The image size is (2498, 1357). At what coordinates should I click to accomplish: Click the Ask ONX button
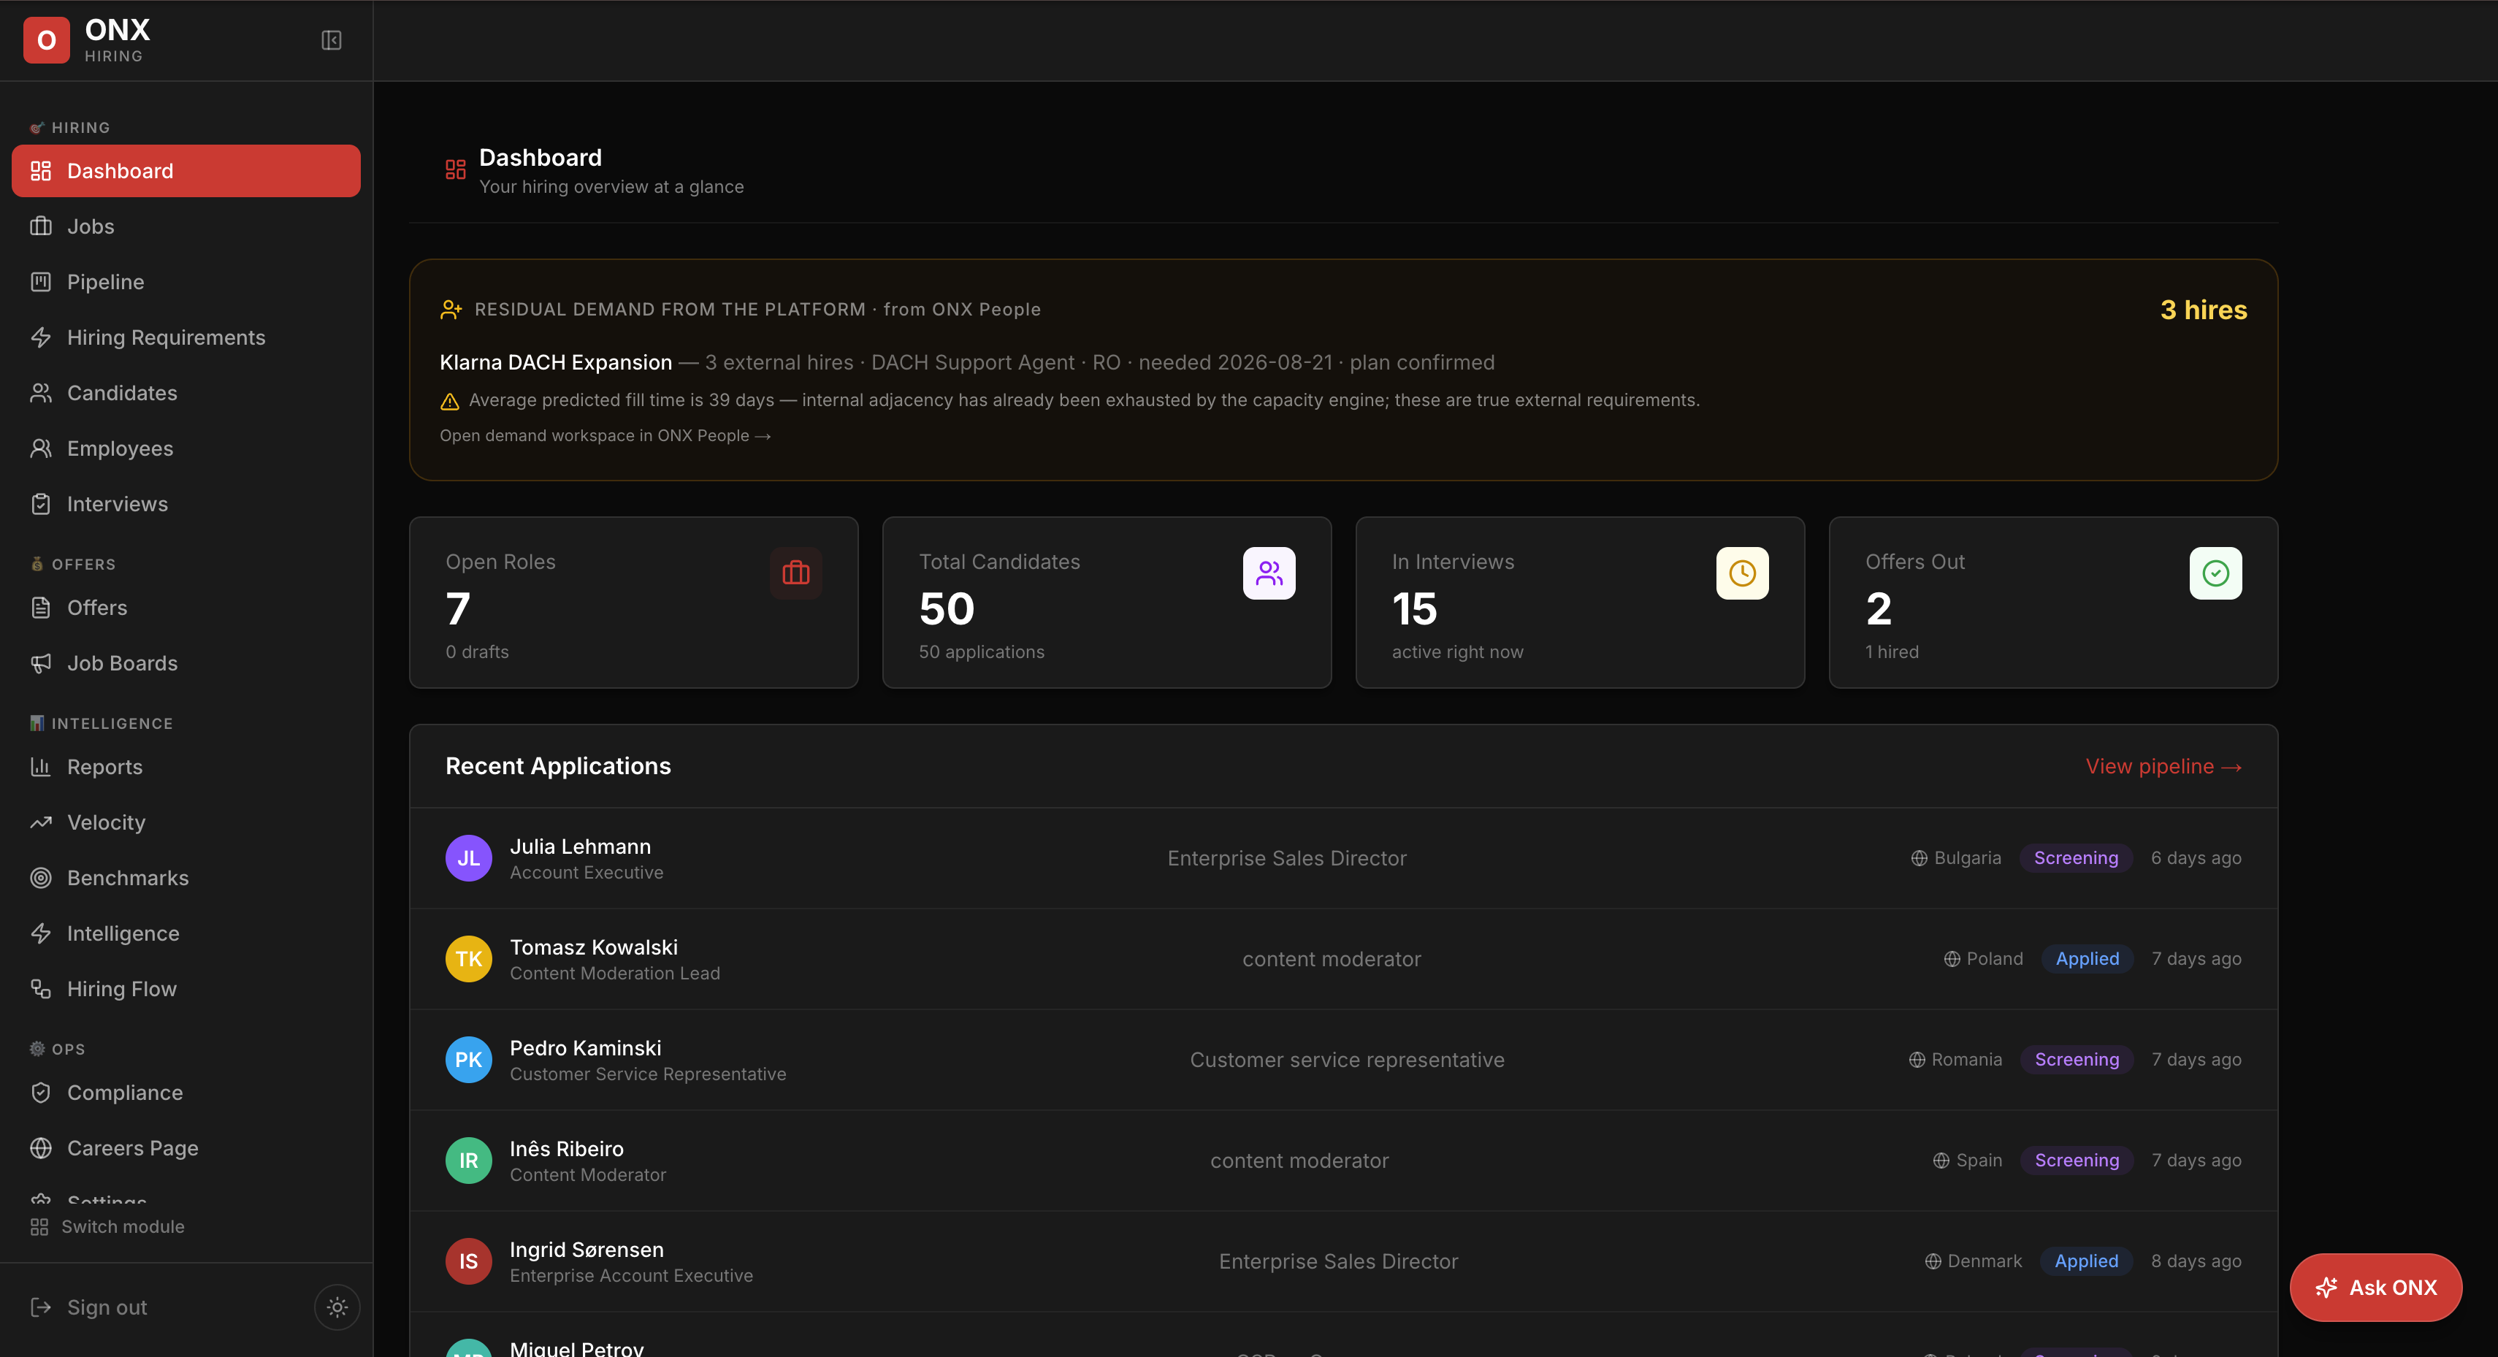[x=2376, y=1287]
